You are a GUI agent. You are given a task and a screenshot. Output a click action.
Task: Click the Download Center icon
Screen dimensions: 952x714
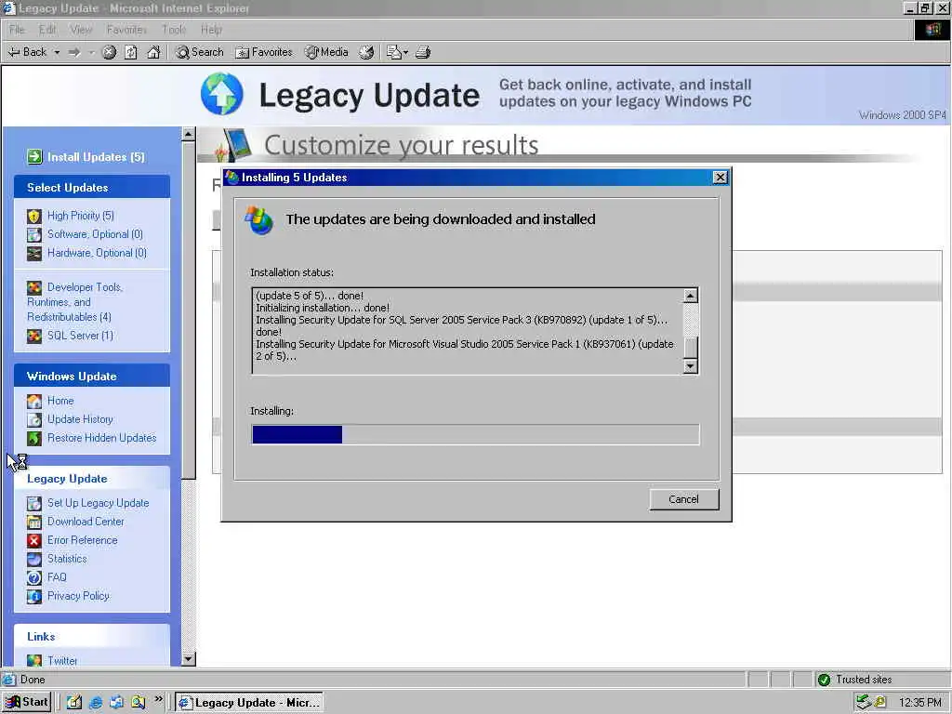34,522
